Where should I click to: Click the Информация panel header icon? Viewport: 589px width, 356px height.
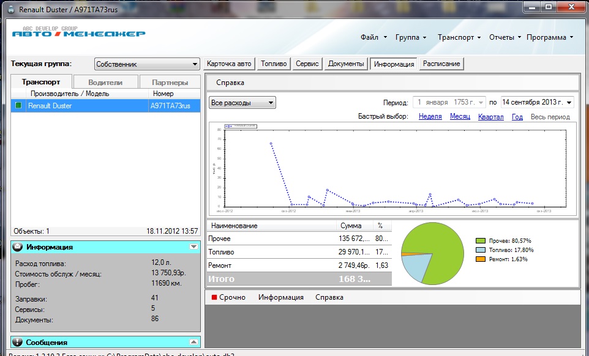point(18,247)
